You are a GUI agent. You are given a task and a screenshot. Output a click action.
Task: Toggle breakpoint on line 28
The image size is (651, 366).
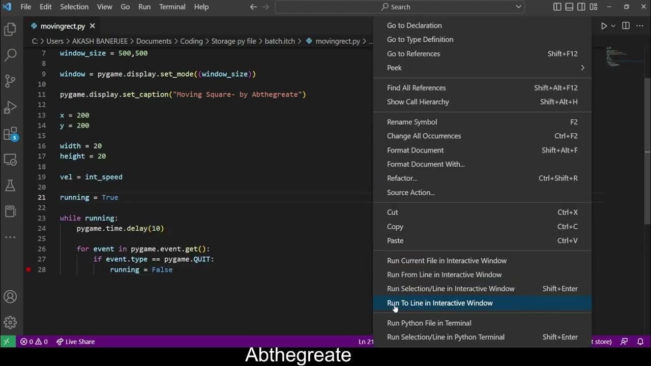[x=28, y=269]
